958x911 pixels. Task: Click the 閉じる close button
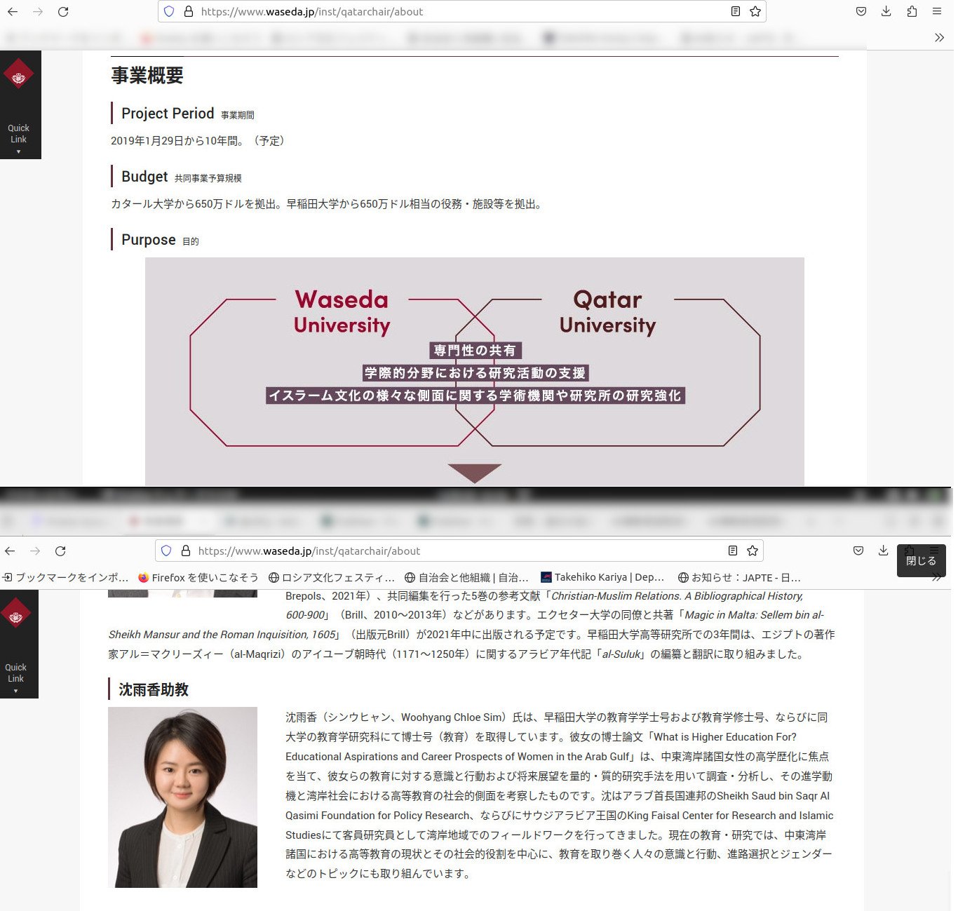[921, 561]
